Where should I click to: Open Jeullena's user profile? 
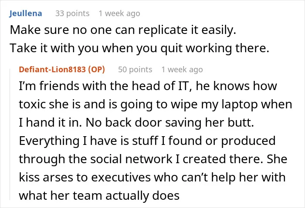click(x=26, y=13)
